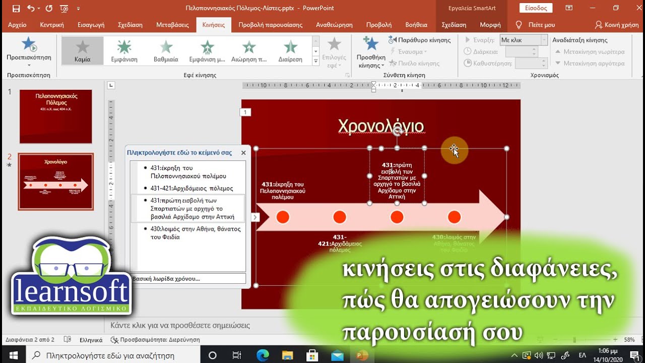Image resolution: width=645 pixels, height=363 pixels.
Task: Open accessibility checker Προσβασιμότητα: Διερεύνηση
Action: coord(155,340)
